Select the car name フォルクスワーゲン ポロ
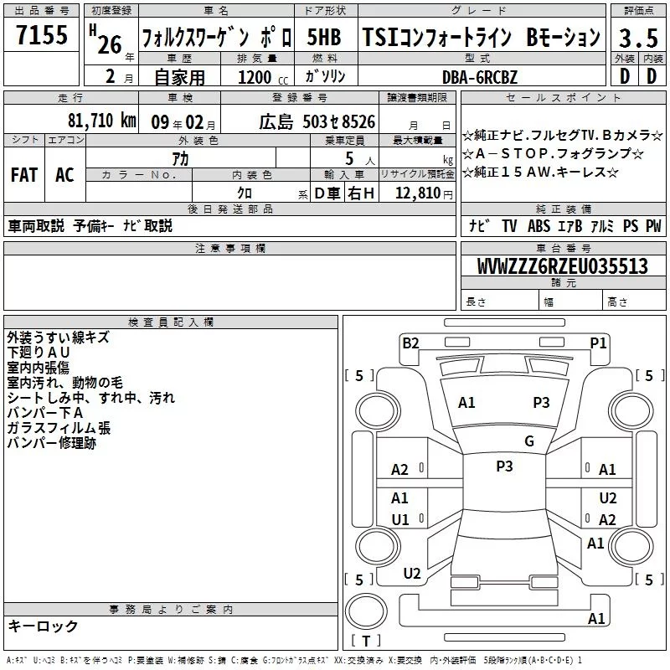670x670 pixels. pyautogui.click(x=217, y=38)
